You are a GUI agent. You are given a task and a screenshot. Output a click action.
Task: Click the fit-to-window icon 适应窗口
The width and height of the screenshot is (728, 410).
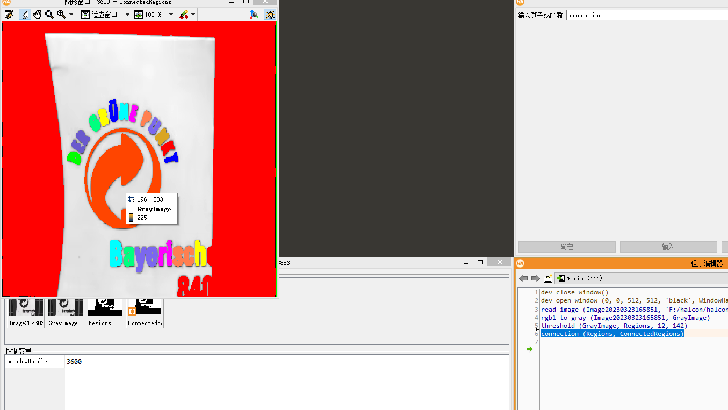pos(86,15)
